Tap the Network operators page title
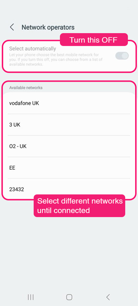This screenshot has width=138, height=306. 48,27
